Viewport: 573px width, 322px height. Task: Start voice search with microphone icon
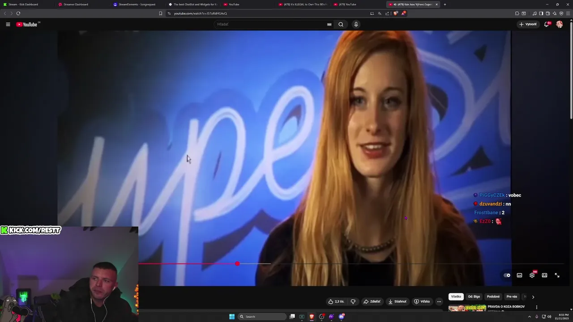click(x=356, y=24)
